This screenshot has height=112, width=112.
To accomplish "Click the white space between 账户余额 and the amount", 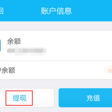I will tap(59, 70).
